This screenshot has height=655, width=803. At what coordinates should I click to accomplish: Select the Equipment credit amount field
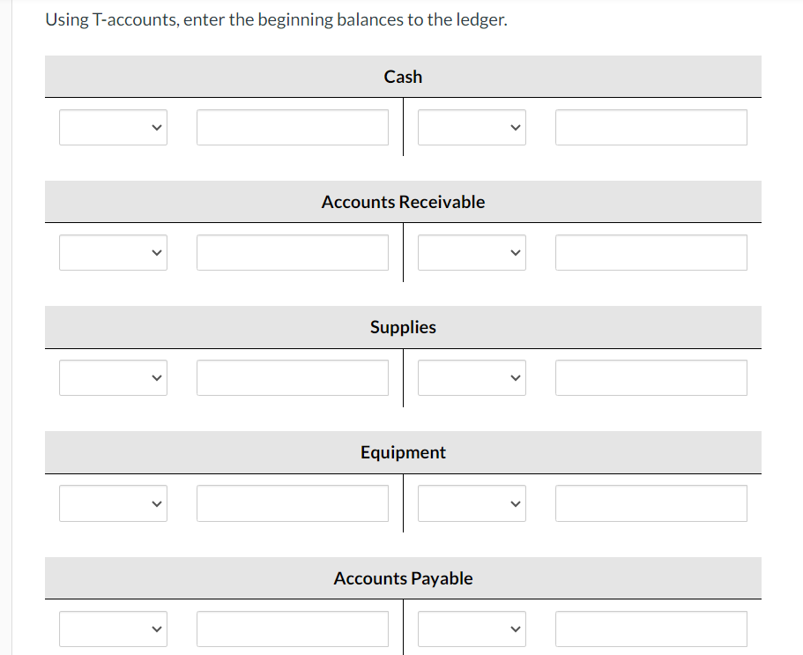(651, 503)
